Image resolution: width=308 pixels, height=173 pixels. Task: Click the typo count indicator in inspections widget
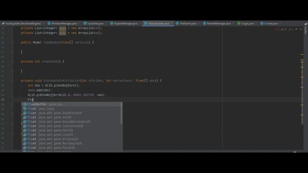(x=291, y=29)
